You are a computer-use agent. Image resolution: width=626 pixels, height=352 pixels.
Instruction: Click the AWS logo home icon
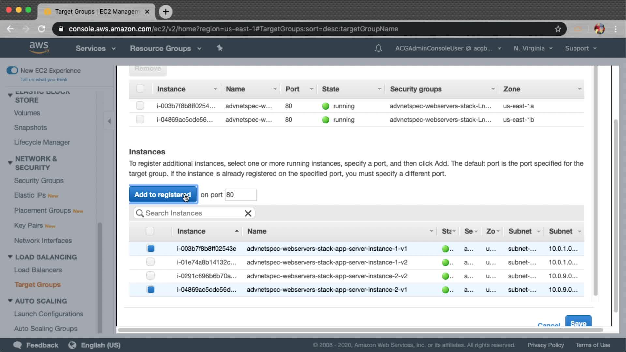39,48
